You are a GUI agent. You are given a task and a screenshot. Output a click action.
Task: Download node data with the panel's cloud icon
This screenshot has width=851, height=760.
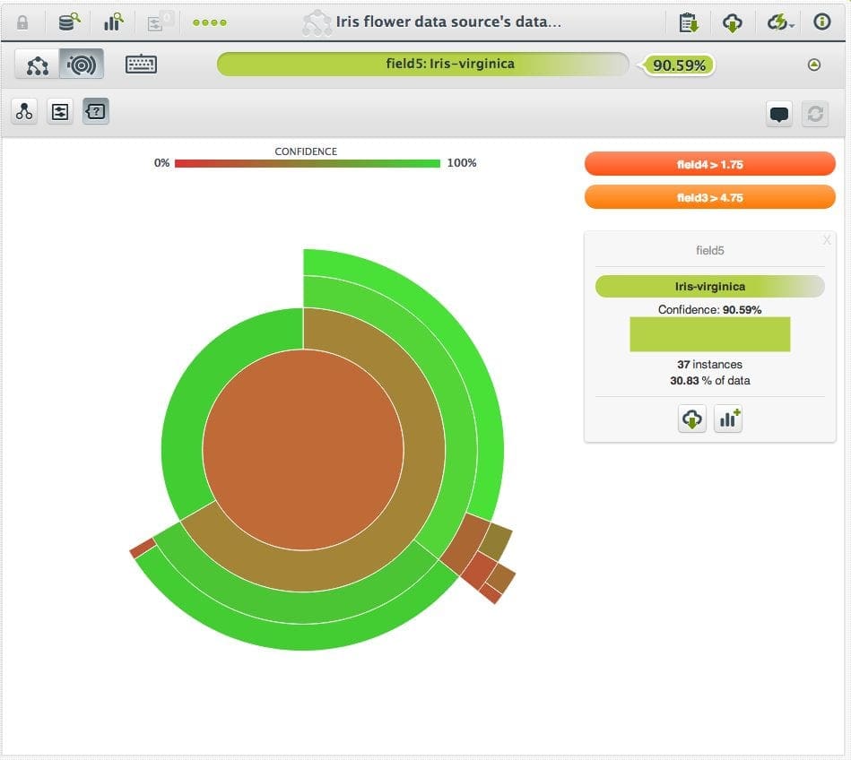pyautogui.click(x=691, y=418)
